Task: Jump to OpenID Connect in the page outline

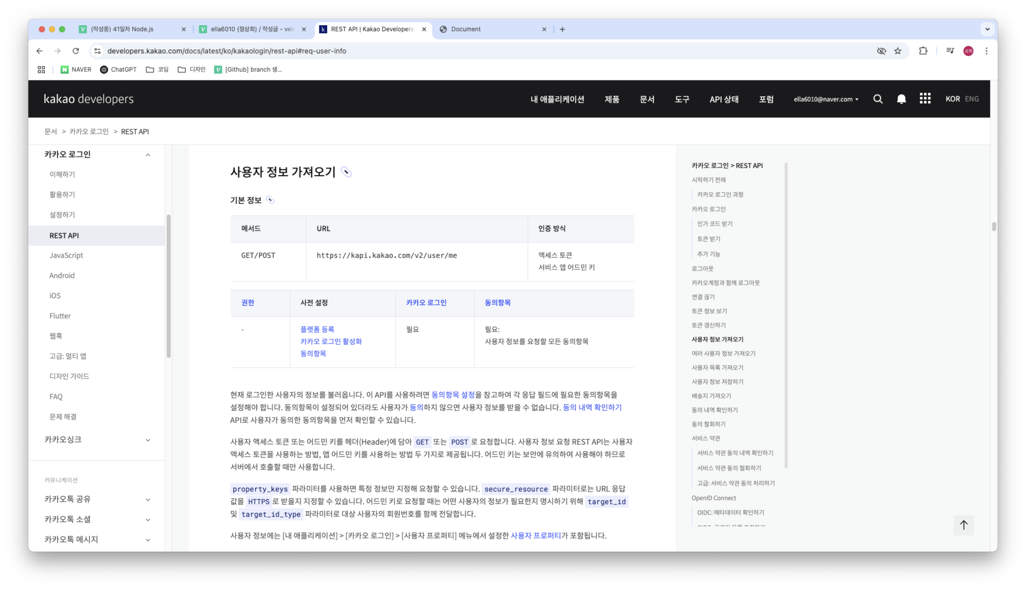Action: point(714,498)
